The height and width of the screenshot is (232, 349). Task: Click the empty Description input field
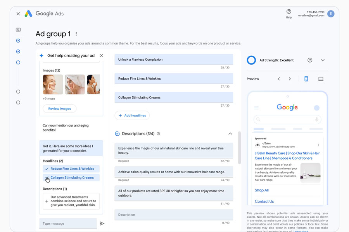click(173, 215)
